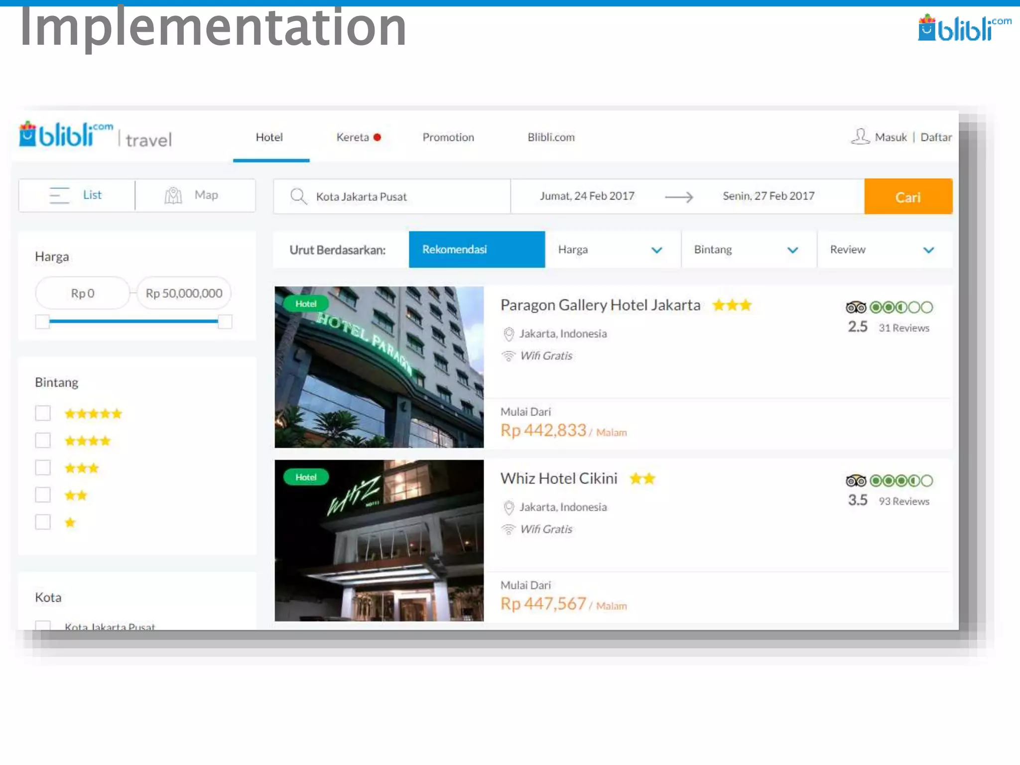
Task: Switch to List view
Action: point(77,195)
